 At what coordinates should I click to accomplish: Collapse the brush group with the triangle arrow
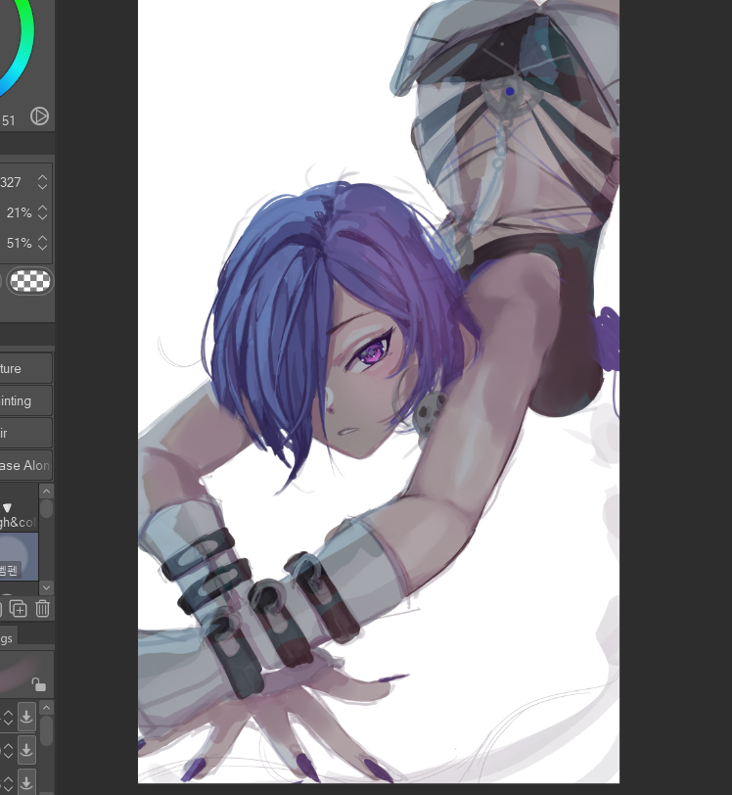(x=7, y=507)
